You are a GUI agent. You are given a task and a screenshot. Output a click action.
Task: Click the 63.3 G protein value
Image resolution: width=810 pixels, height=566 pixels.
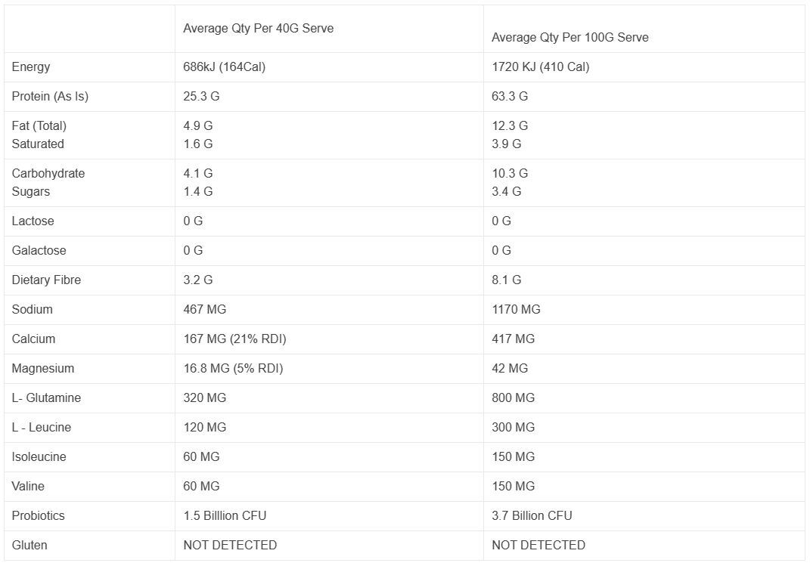(x=510, y=97)
